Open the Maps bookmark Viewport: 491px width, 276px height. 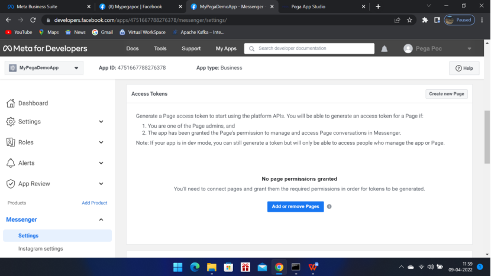[49, 33]
